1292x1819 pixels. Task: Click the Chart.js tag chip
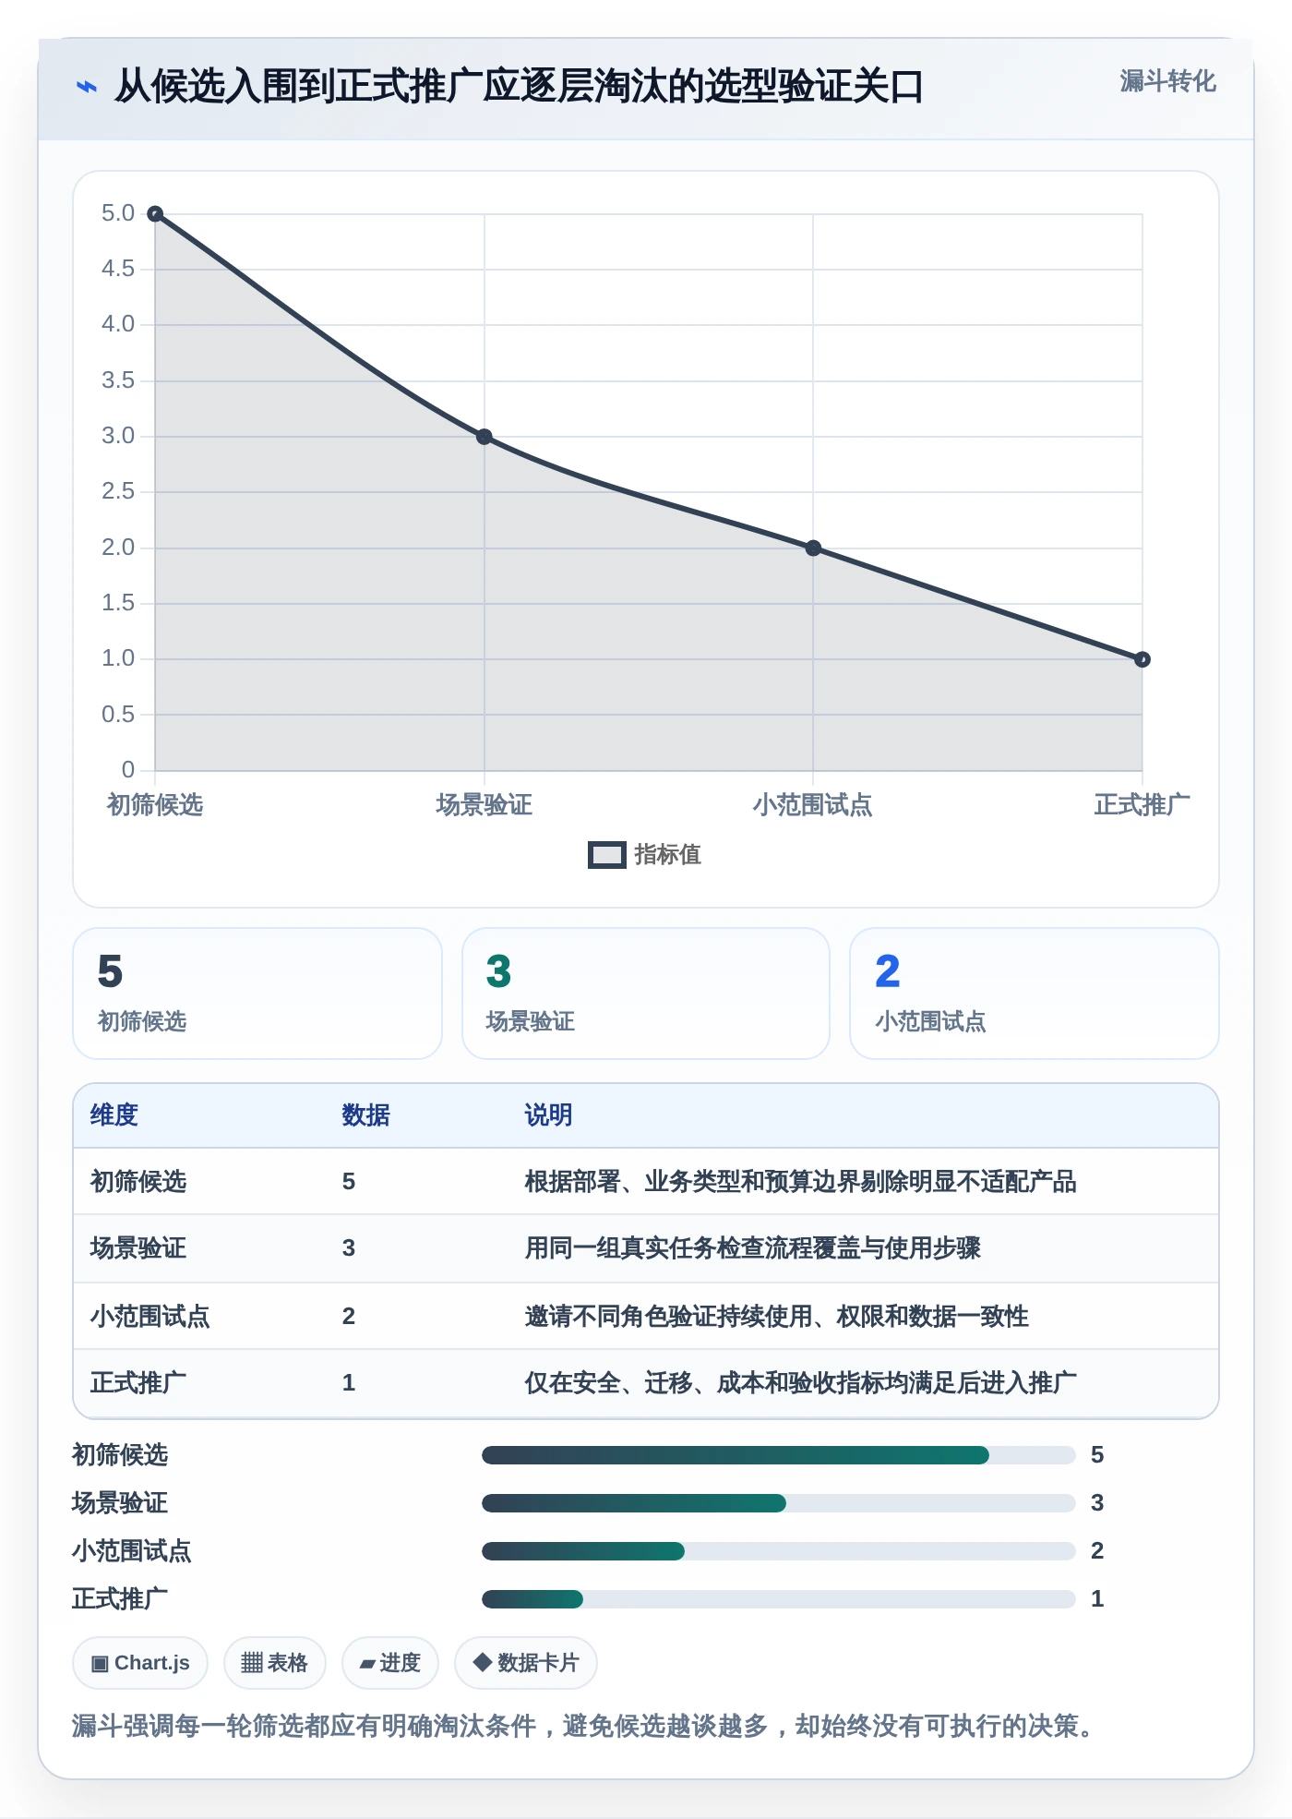pos(140,1663)
